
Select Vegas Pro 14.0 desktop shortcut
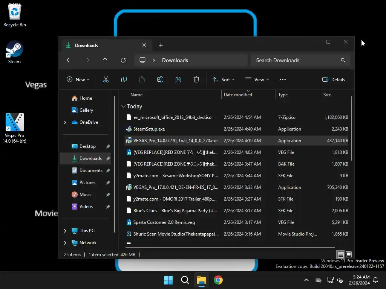15,128
